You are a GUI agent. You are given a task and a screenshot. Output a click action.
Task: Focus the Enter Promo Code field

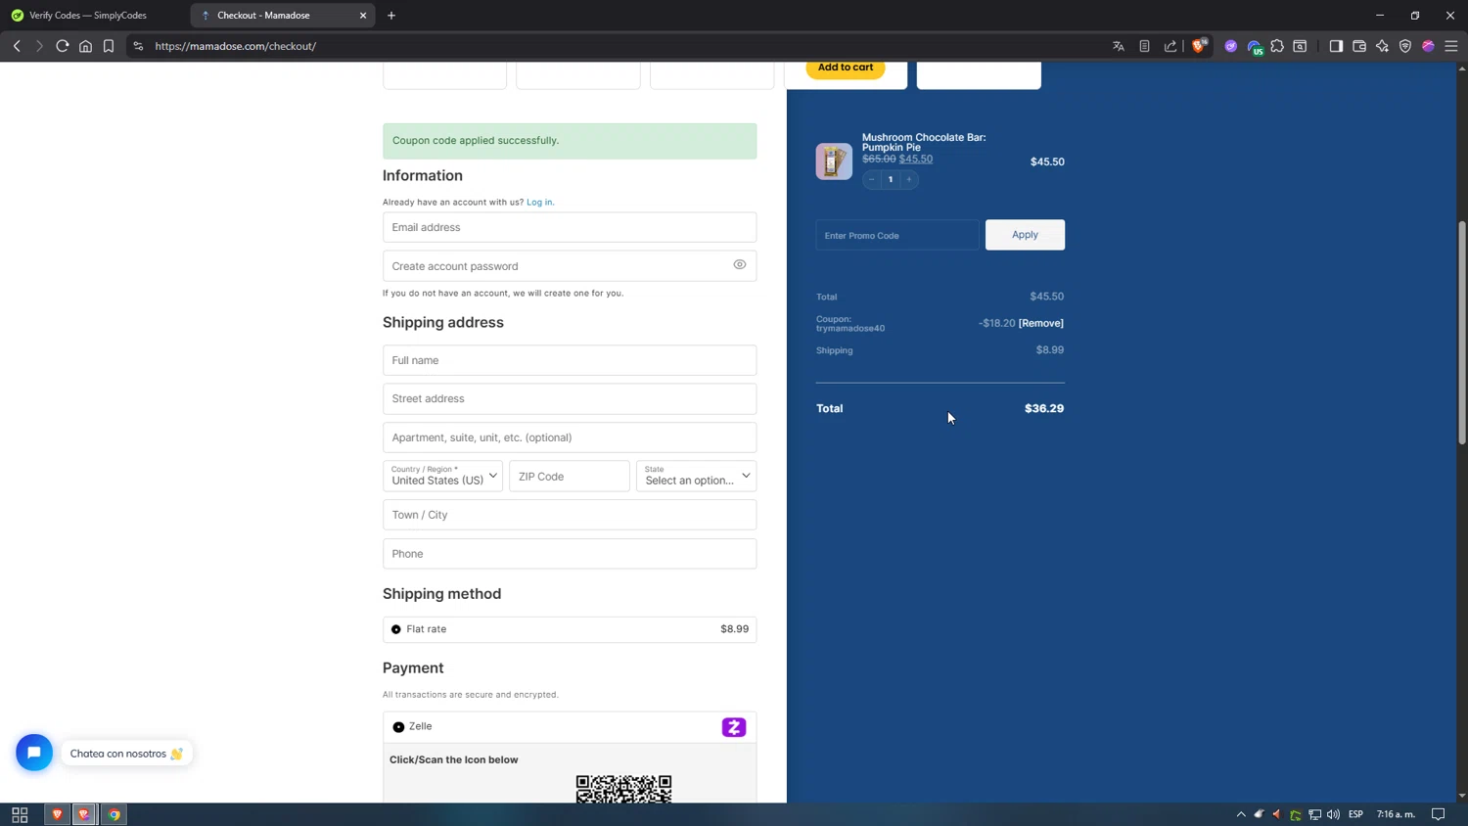coord(897,235)
